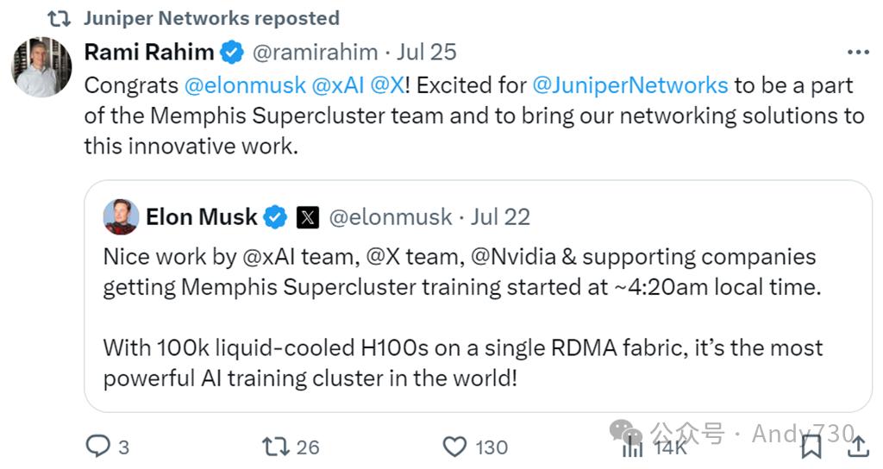Repost this tweet using retweet icon

tap(276, 446)
